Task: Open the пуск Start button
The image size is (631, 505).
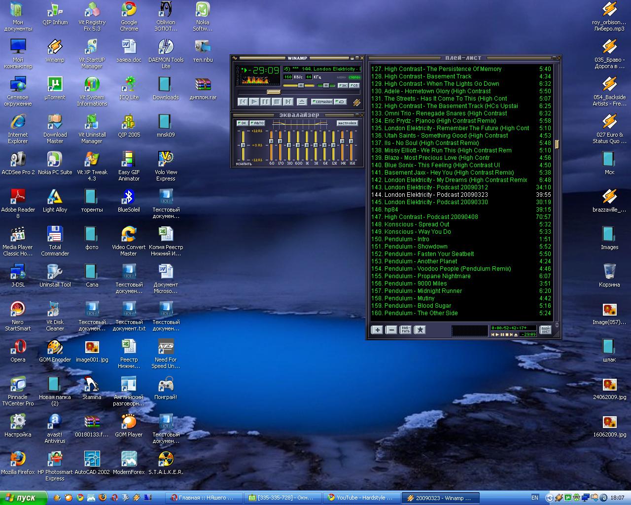Action: coord(23,498)
